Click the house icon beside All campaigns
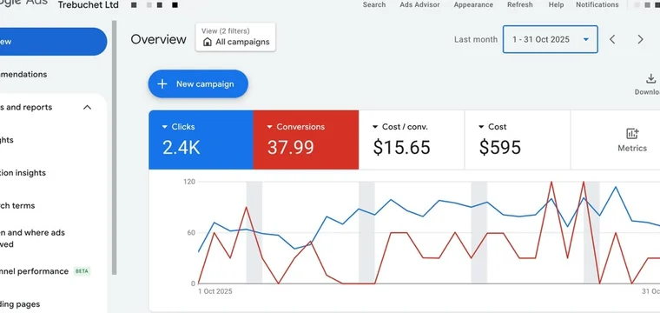The height and width of the screenshot is (313, 660). pyautogui.click(x=207, y=42)
